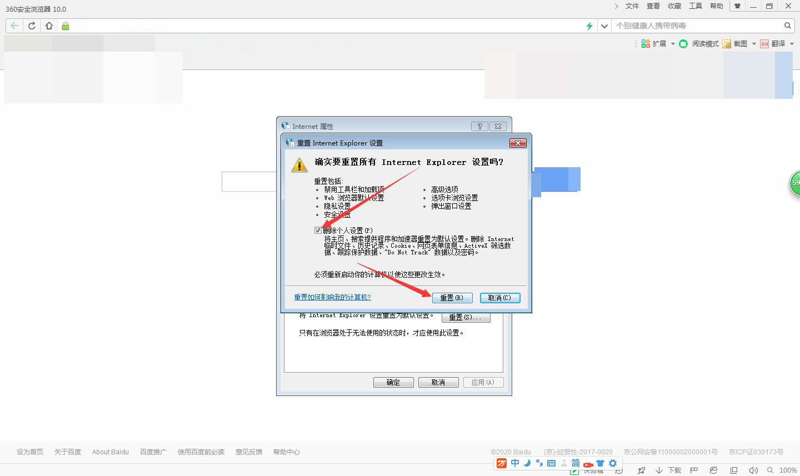Open the soft keyboard icon in IME bar
The image size is (800, 476).
point(551,463)
